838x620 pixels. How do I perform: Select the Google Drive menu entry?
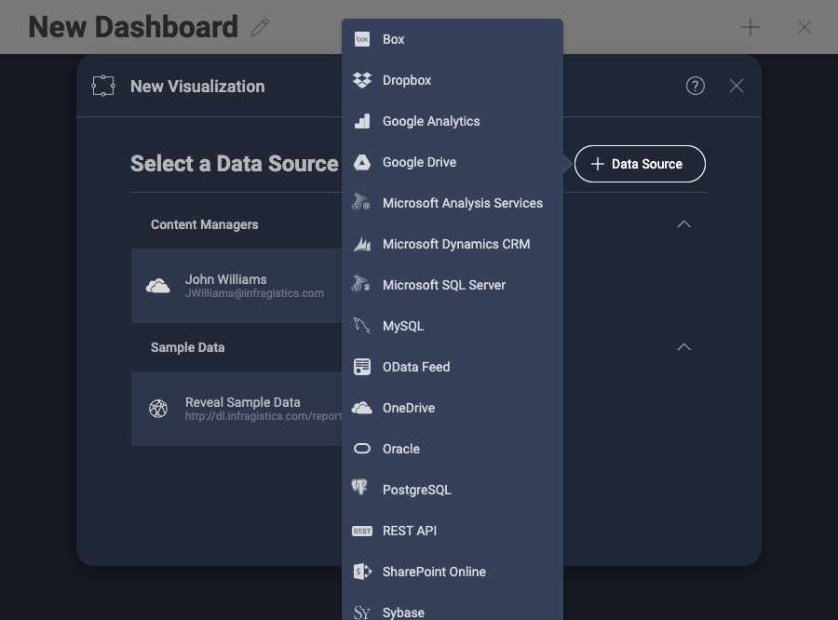[453, 162]
